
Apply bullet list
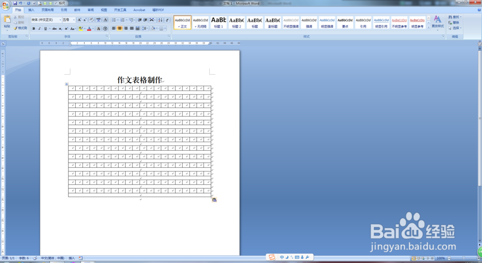[x=114, y=20]
